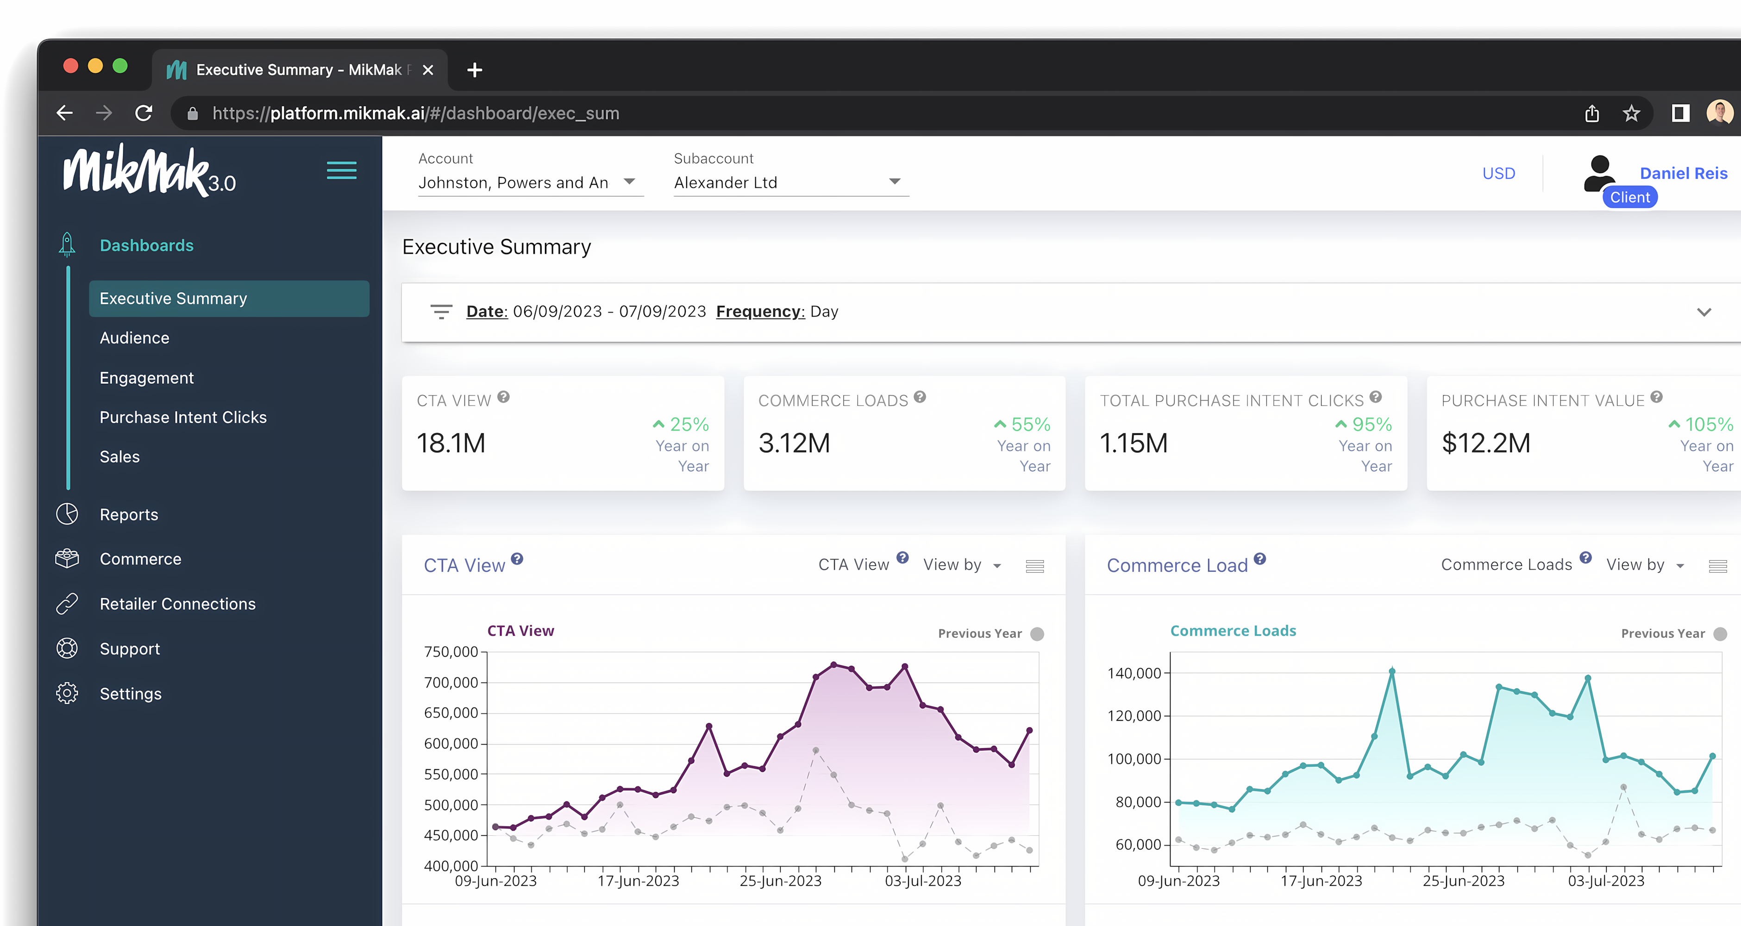Open the CTA VIEW metric help tooltip
The image size is (1741, 926).
pos(503,397)
